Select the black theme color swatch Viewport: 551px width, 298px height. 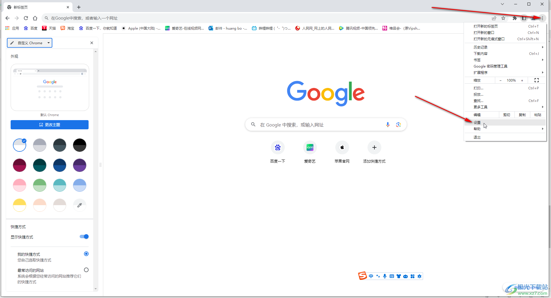80,145
